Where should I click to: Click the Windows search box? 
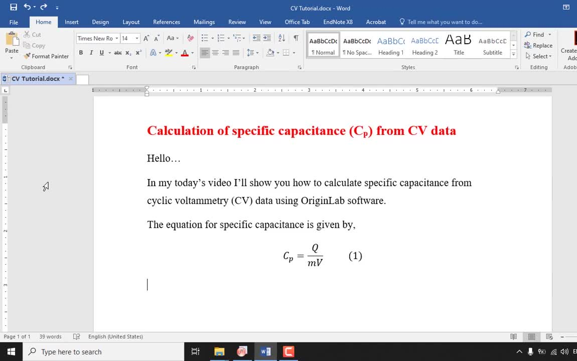pyautogui.click(x=103, y=352)
